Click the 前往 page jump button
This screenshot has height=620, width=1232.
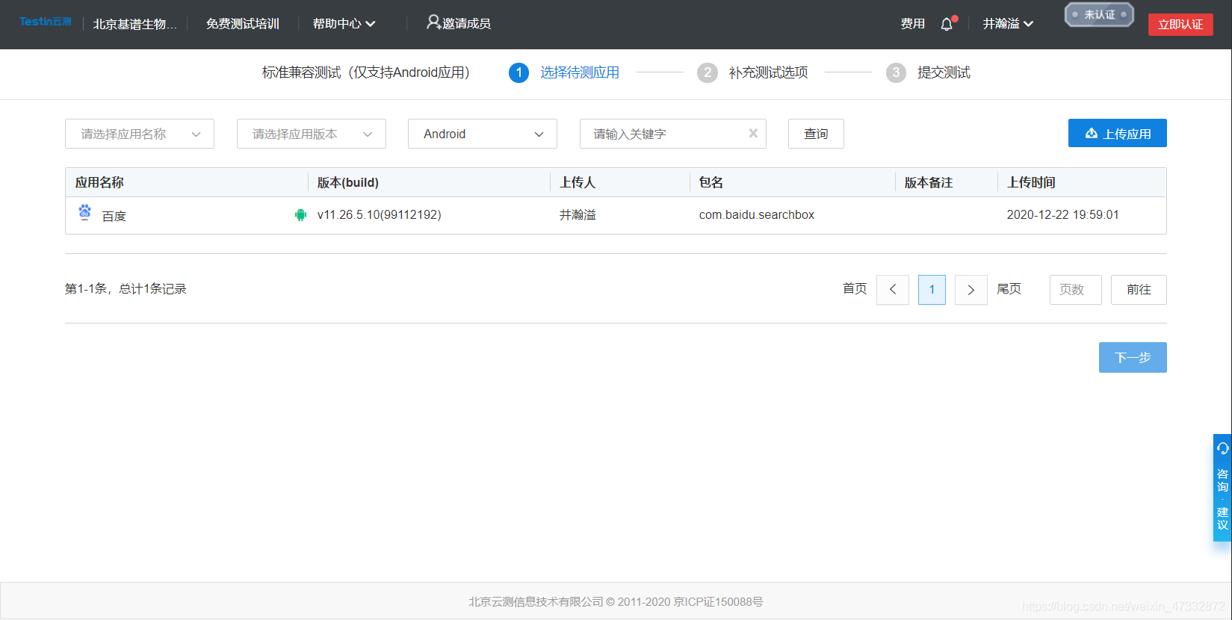point(1139,290)
